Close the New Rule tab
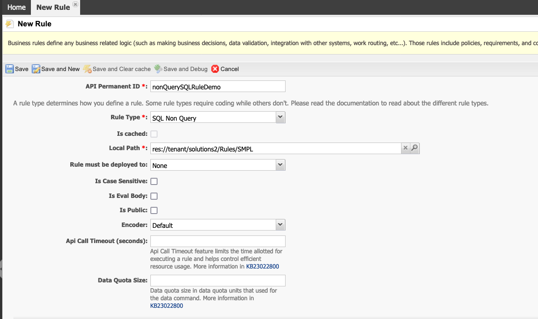This screenshot has height=319, width=538. [x=75, y=4]
